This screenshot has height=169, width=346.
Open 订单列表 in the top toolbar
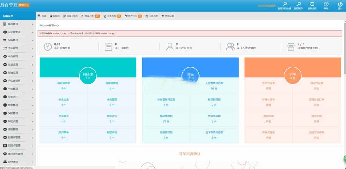[x=112, y=16]
